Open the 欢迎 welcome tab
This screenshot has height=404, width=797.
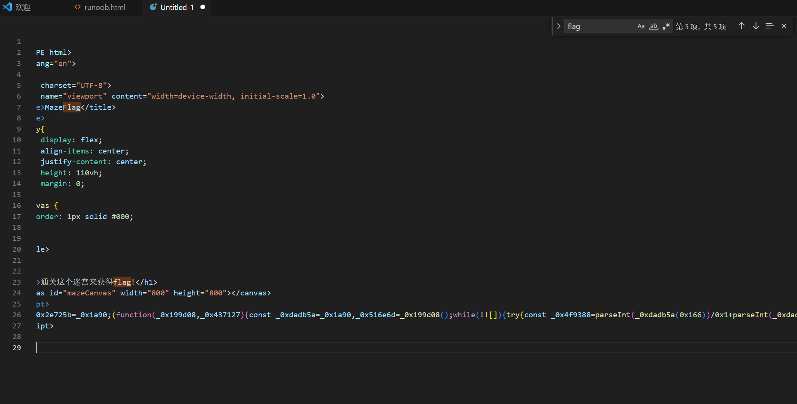pyautogui.click(x=23, y=7)
